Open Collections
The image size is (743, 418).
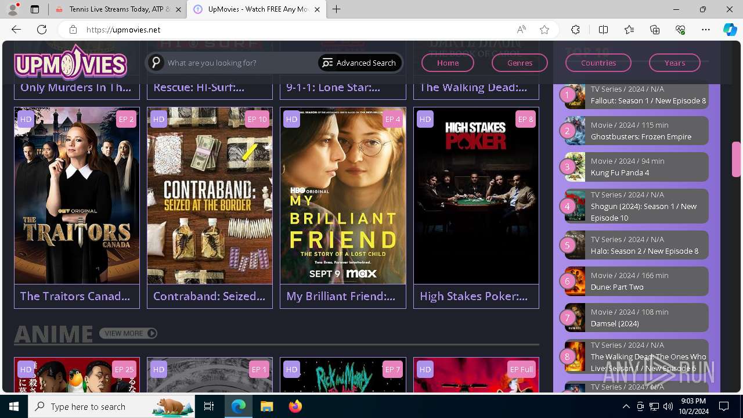(655, 30)
